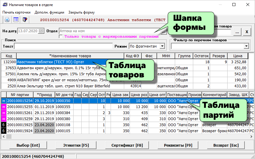Viewport: 255px width, 159px height.
Task: Click the magenta м marker of batch 200100015261
Action: [4, 113]
